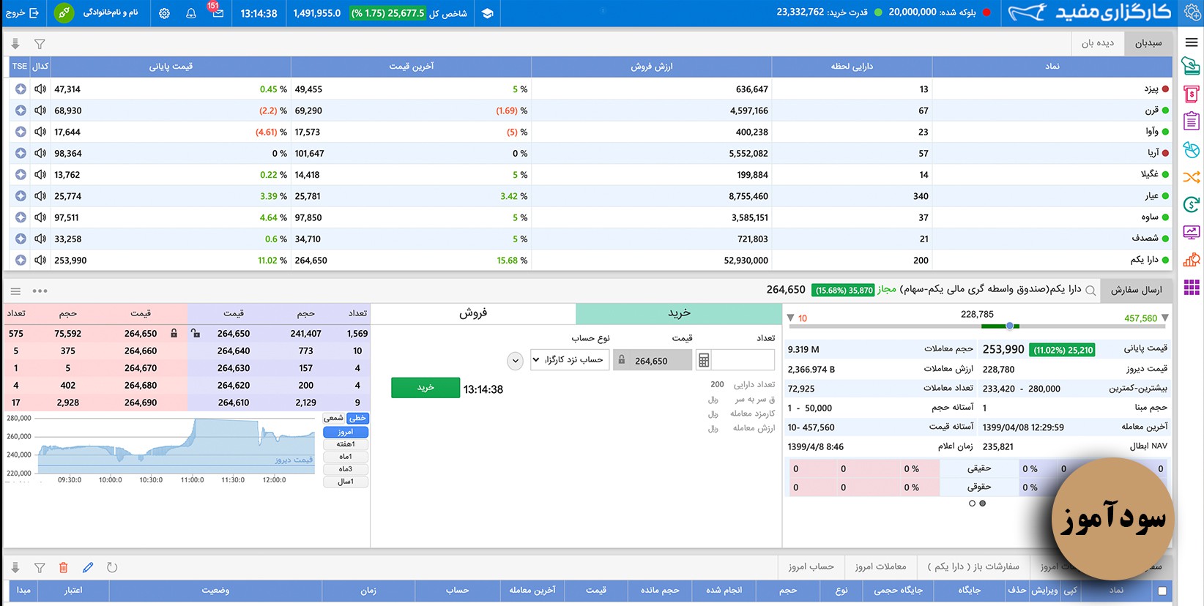Image resolution: width=1204 pixels, height=606 pixels.
Task: Tick the select-all checkbox in orders table header
Action: [1162, 591]
